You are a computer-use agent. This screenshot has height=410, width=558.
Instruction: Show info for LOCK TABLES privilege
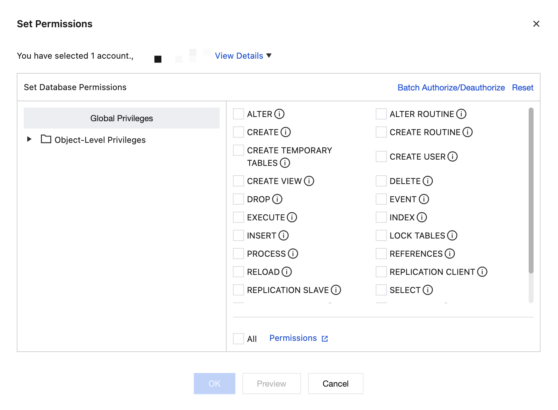tap(452, 235)
